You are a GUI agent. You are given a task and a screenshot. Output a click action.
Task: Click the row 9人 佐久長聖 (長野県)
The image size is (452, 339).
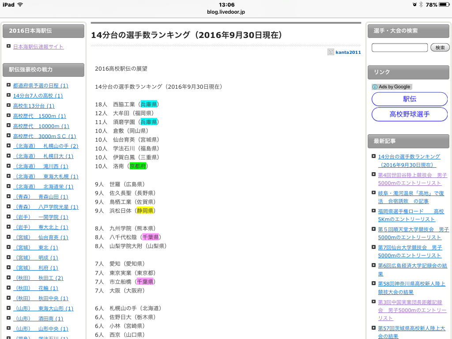click(x=126, y=193)
